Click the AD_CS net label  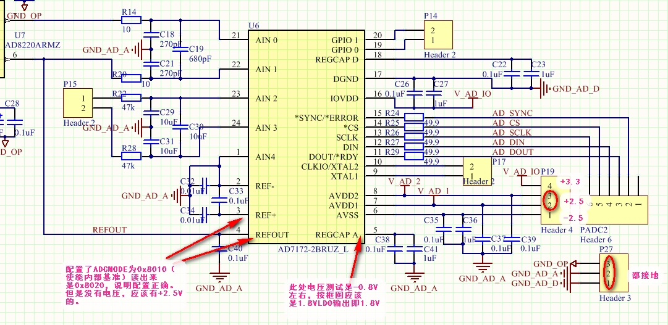[x=506, y=123]
